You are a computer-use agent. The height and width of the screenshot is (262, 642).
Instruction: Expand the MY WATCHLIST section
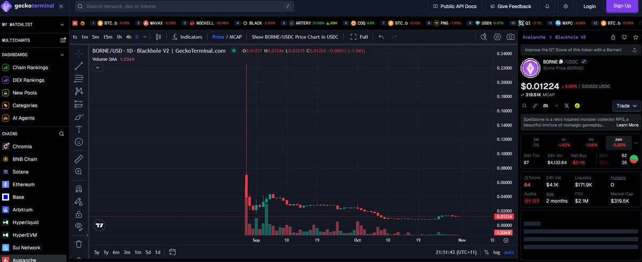coord(63,25)
